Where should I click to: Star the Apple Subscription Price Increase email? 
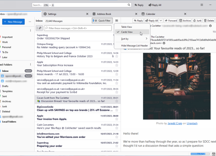tap(117, 65)
